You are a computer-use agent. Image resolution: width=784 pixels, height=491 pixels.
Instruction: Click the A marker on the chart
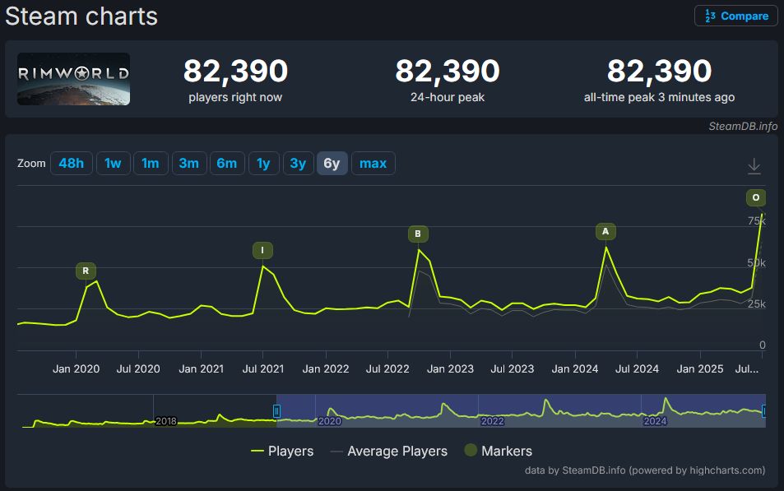(x=605, y=231)
